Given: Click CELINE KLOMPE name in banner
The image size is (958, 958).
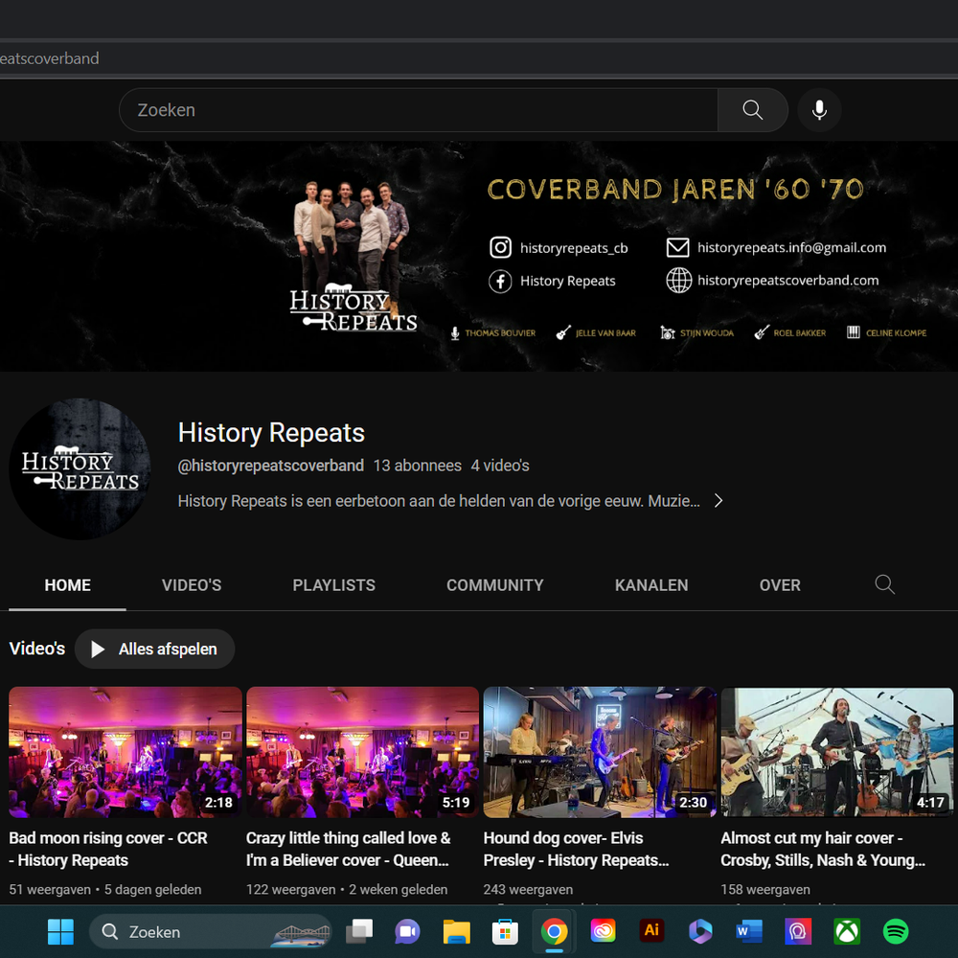Looking at the screenshot, I should (897, 333).
